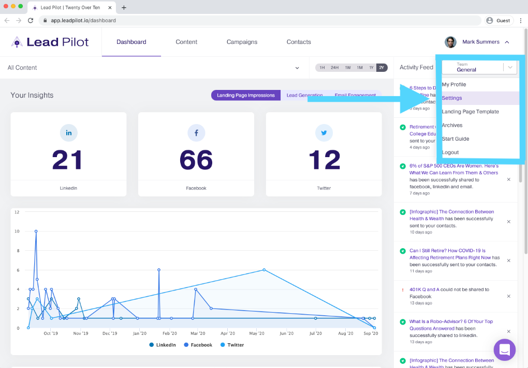The height and width of the screenshot is (368, 528).
Task: Click the red alert icon beside 401K Q and A
Action: (x=403, y=289)
